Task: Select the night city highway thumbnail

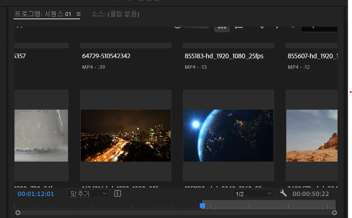Action: tap(126, 135)
